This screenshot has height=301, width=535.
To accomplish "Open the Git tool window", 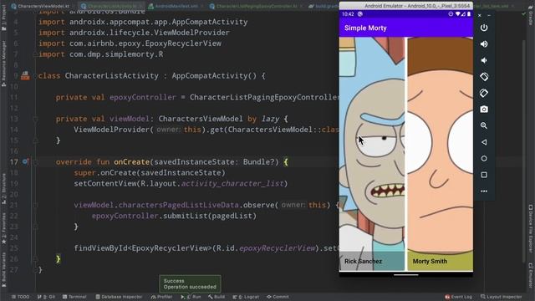I will [47, 297].
